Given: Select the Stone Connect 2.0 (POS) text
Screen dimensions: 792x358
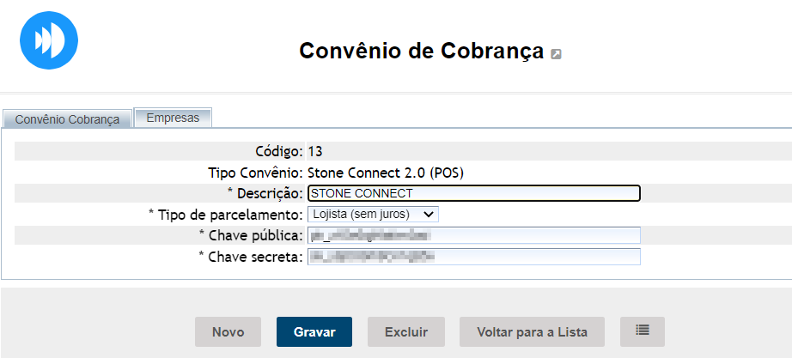Looking at the screenshot, I should (x=386, y=173).
